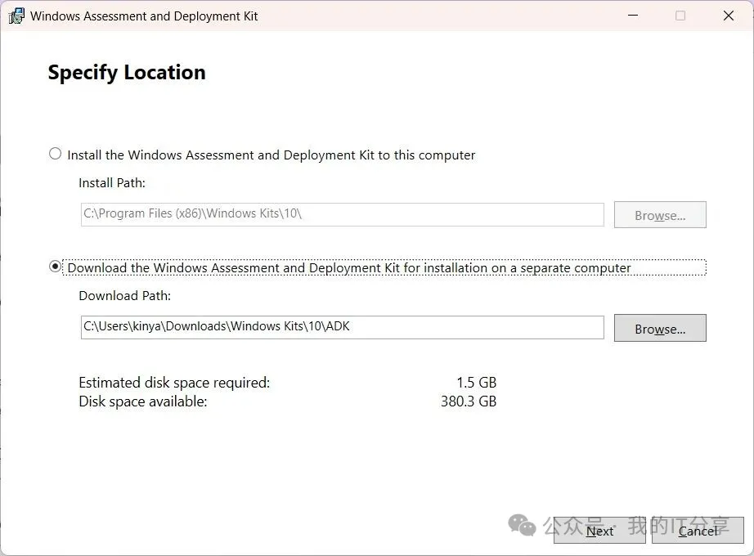Click the 1.5 GB estimated size value
754x556 pixels.
tap(476, 383)
